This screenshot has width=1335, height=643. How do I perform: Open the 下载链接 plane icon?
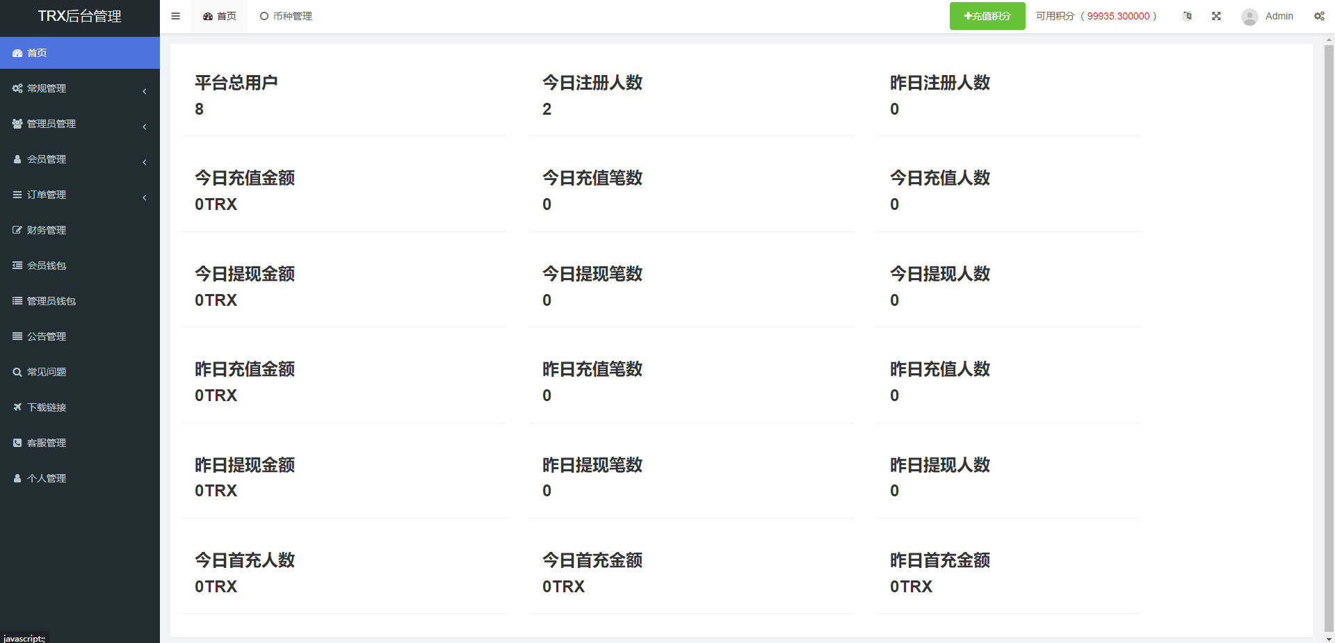click(x=17, y=407)
